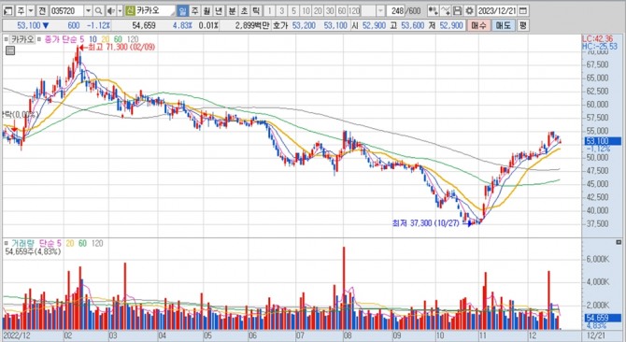Image resolution: width=626 pixels, height=342 pixels.
Task: Click the speaker sound alert icon
Action: coord(111,11)
